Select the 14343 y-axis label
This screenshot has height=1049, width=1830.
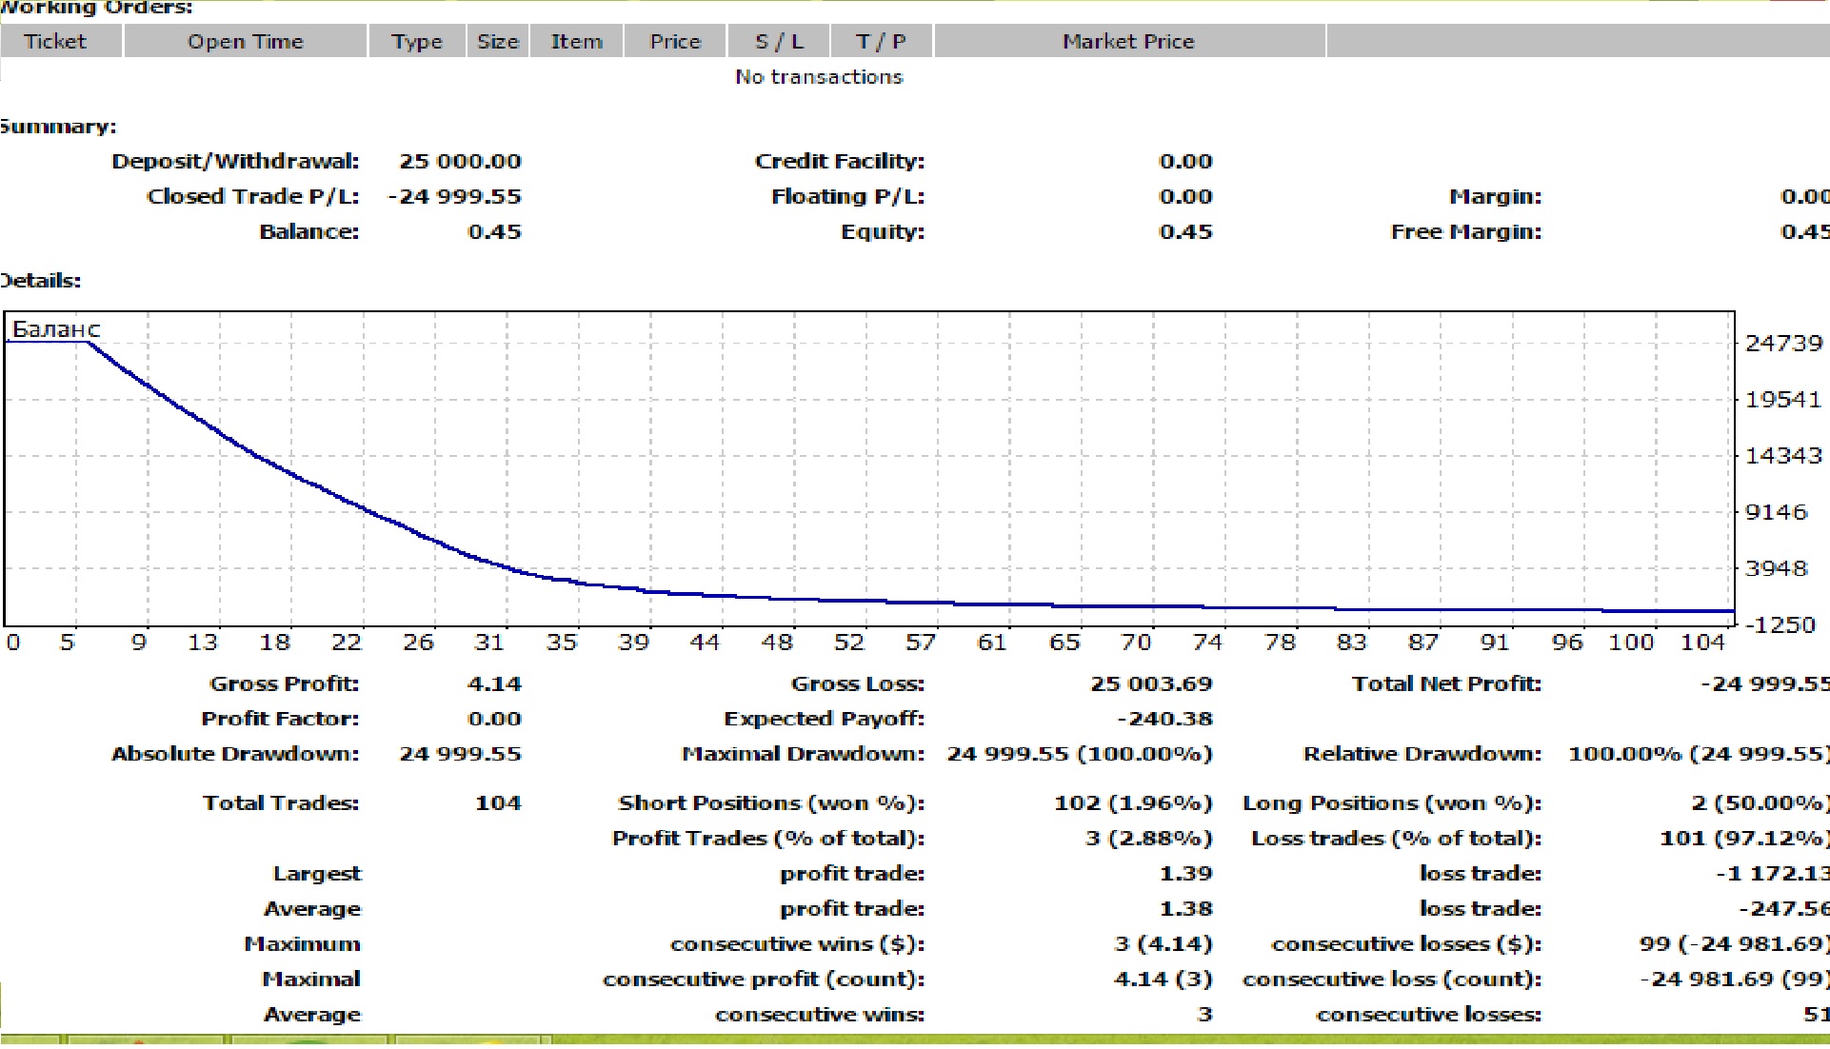point(1783,456)
